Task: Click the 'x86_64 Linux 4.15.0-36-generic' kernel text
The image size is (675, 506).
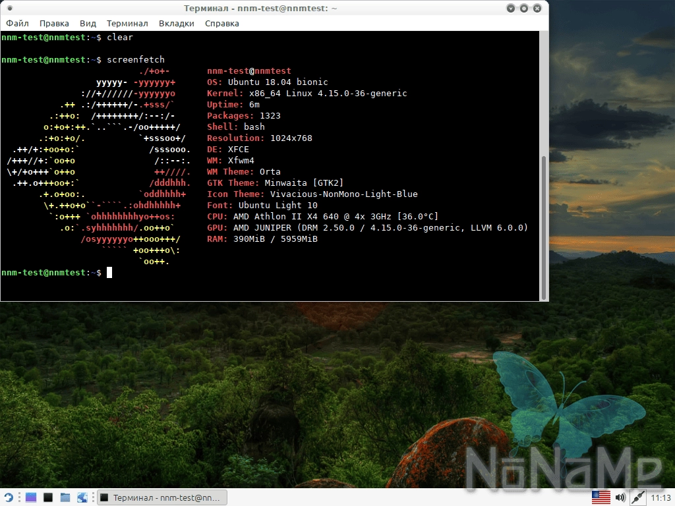Action: tap(328, 93)
